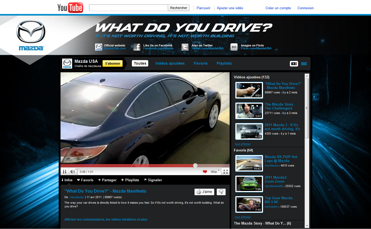Click title link Top Gear Mazda MX-5 NC
The height and width of the screenshot is (229, 371).
click(x=279, y=200)
